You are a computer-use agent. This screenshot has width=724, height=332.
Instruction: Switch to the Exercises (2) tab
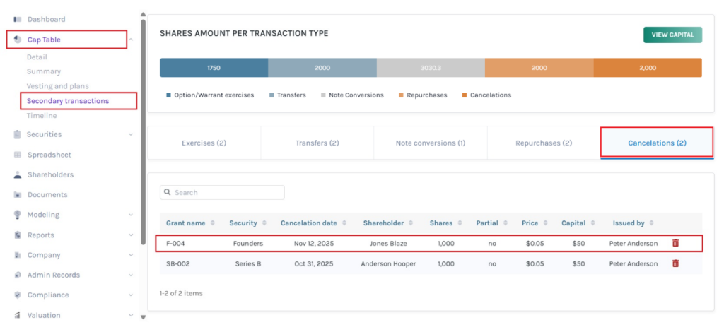[x=204, y=143]
